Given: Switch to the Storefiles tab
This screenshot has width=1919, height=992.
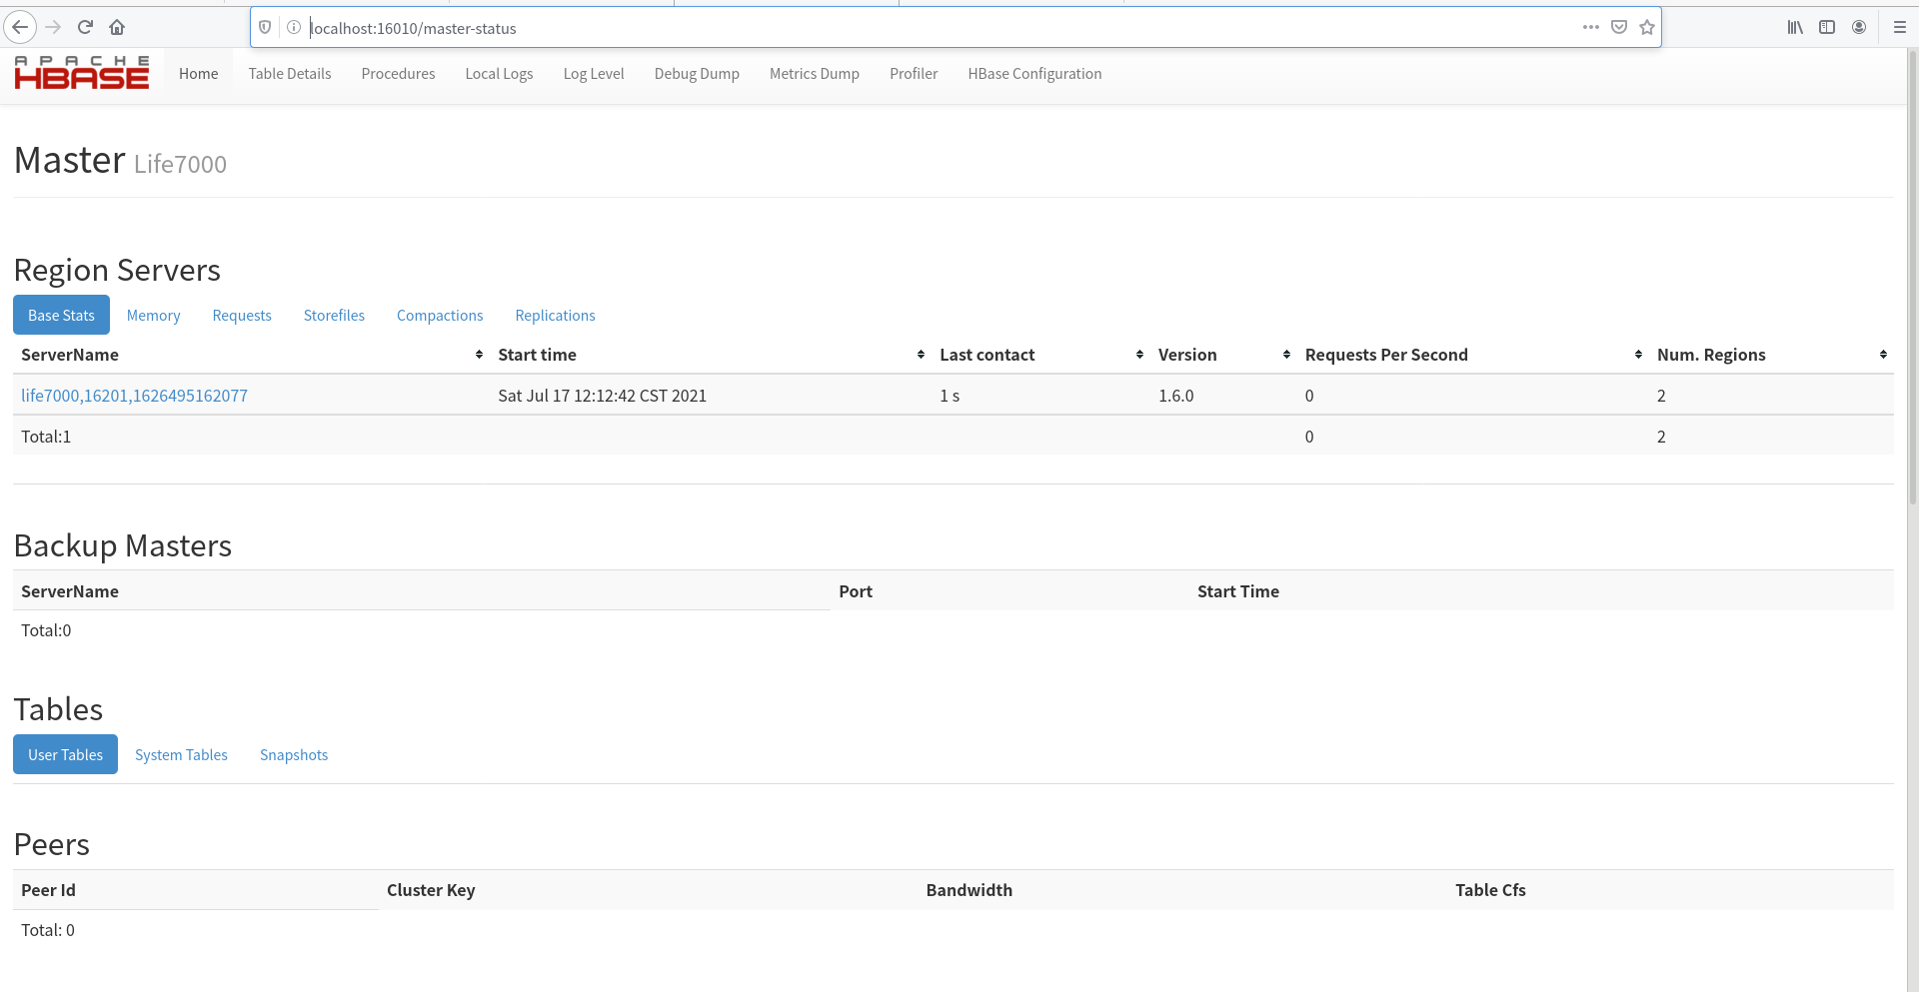Looking at the screenshot, I should click(334, 315).
